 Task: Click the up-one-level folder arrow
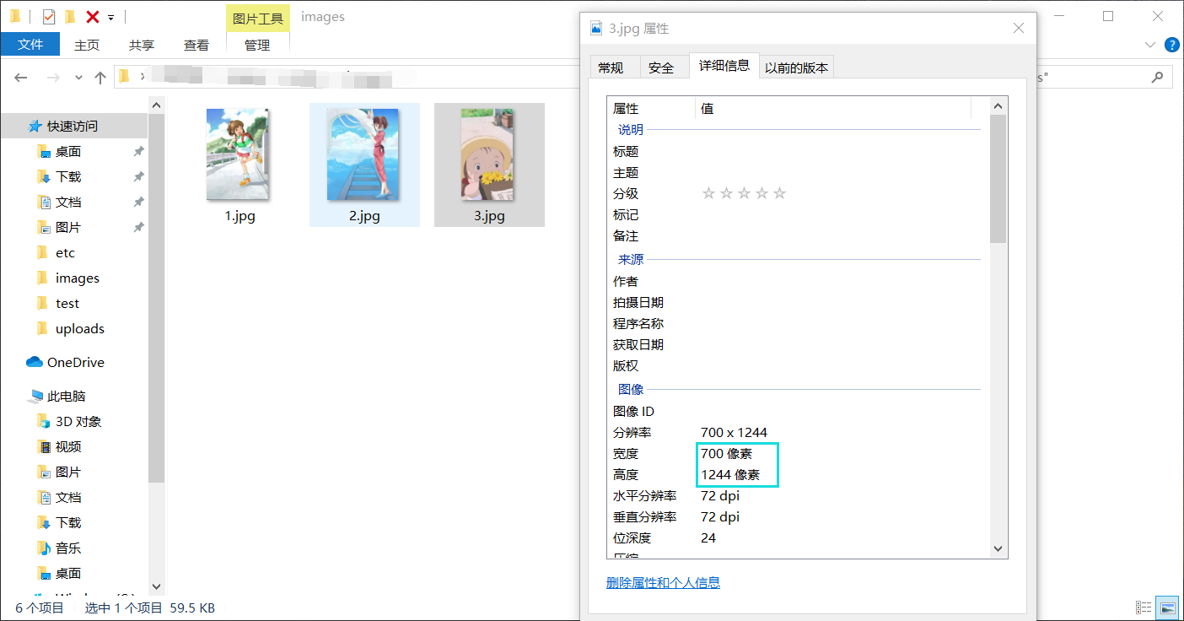tap(100, 77)
